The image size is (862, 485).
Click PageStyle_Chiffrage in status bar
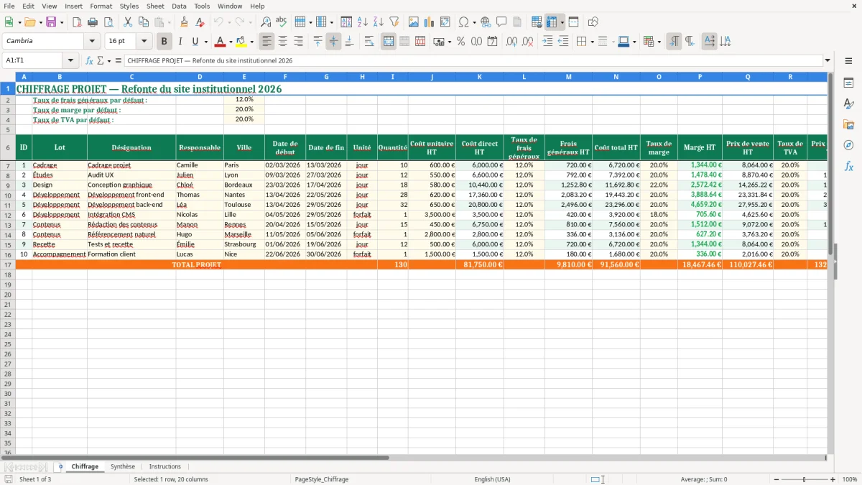[x=321, y=479]
